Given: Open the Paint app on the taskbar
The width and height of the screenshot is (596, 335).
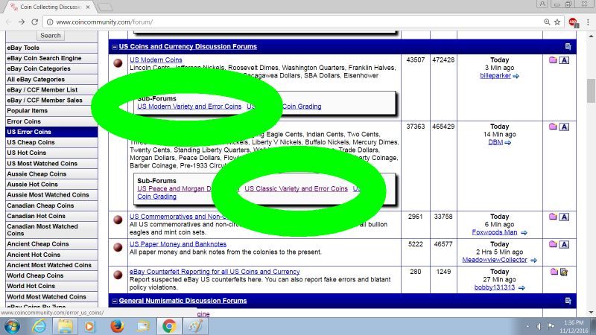Looking at the screenshot, I should [x=195, y=326].
